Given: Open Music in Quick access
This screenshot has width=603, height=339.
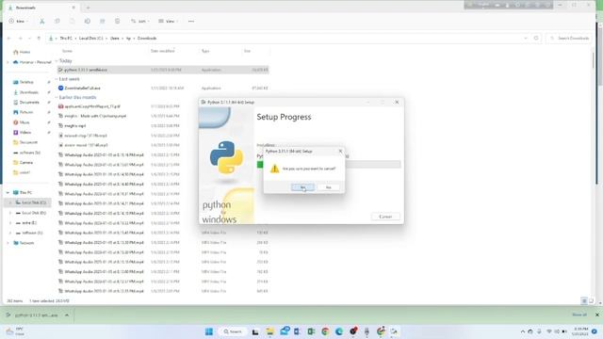Looking at the screenshot, I should (24, 122).
